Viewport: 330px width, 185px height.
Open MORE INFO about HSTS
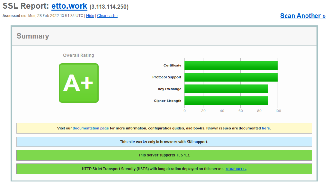click(236, 169)
